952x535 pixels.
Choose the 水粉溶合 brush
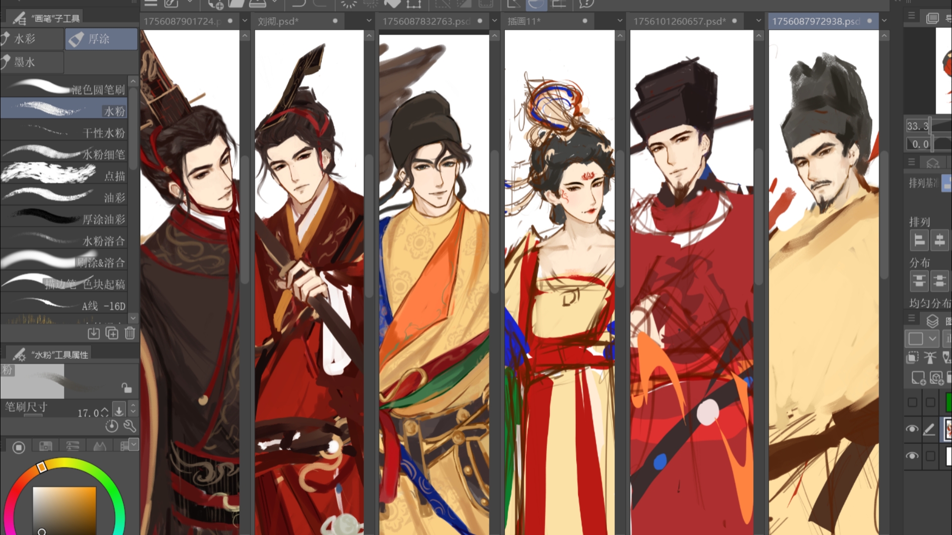coord(64,239)
